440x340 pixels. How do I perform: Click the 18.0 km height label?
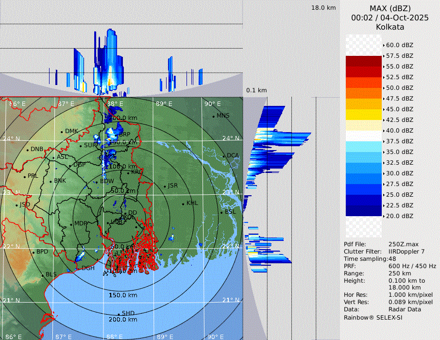point(323,8)
